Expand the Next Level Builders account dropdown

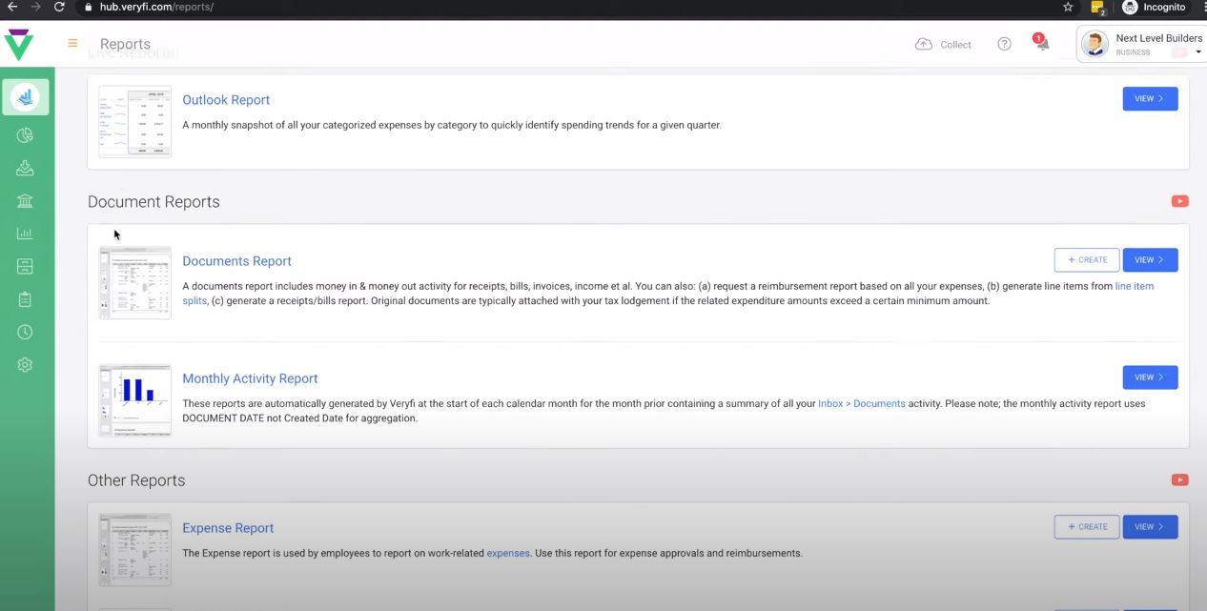(1197, 51)
